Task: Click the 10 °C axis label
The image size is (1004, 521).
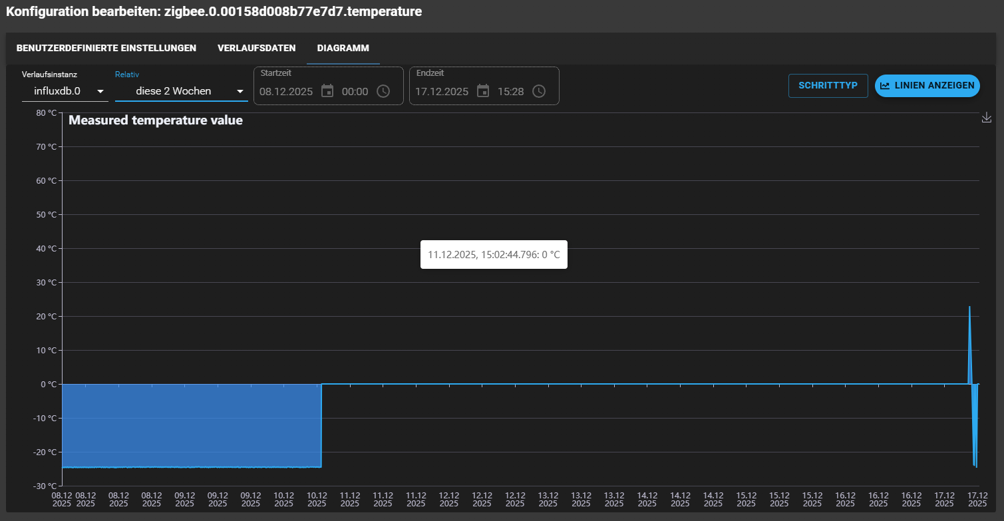Action: coord(47,350)
